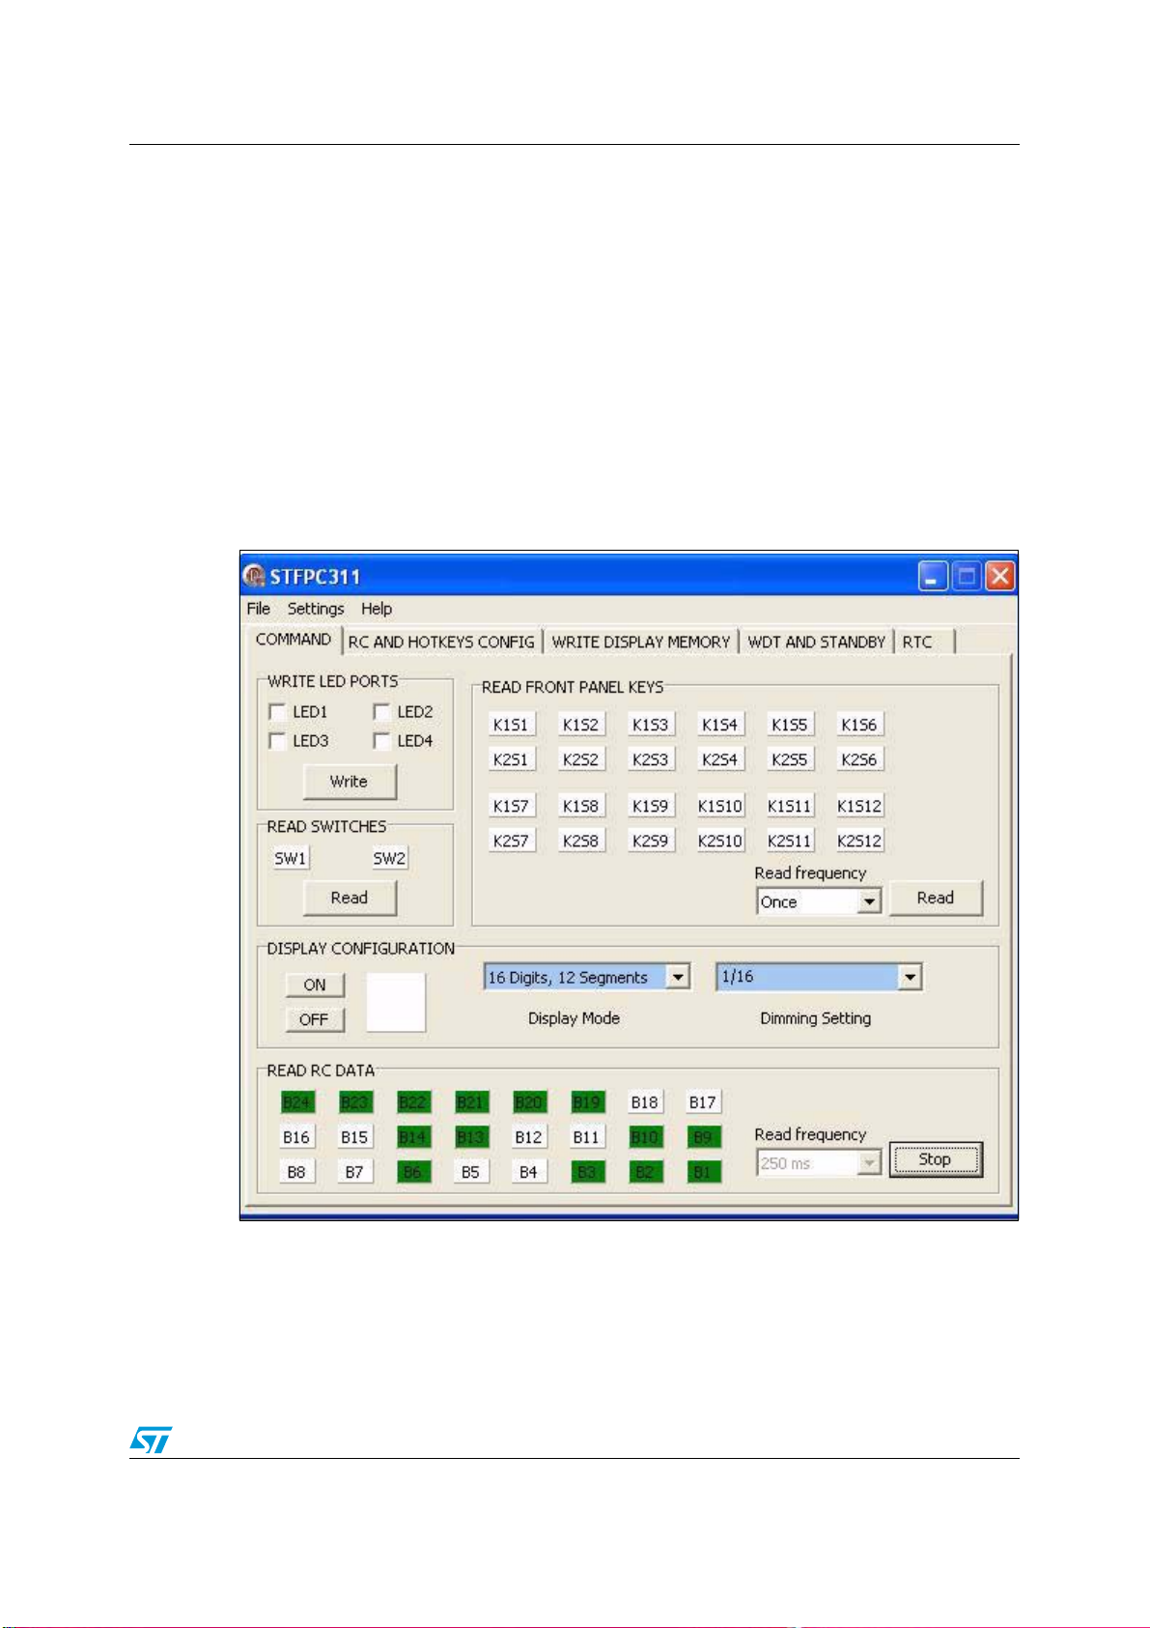This screenshot has width=1150, height=1628.
Task: Click the K2S12 key indicator
Action: click(859, 841)
